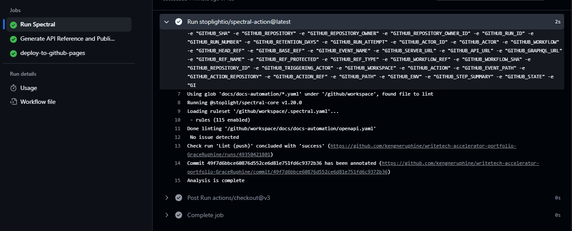
Task: Click log line number 13
Action: tap(177, 146)
